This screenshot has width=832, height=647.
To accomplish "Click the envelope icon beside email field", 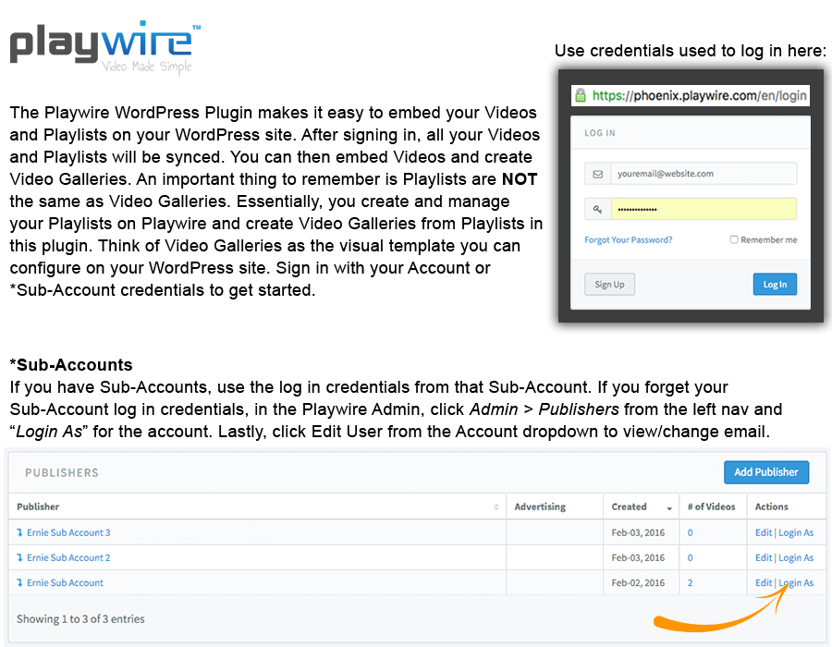I will point(597,174).
